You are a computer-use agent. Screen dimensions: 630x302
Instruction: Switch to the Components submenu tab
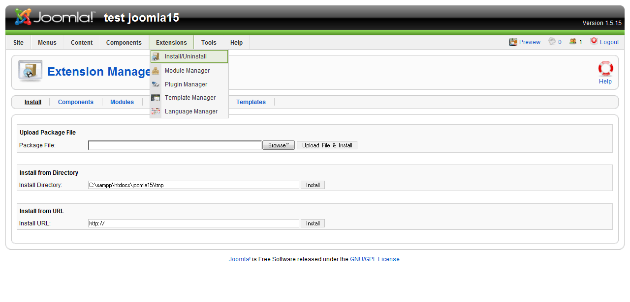coord(76,102)
